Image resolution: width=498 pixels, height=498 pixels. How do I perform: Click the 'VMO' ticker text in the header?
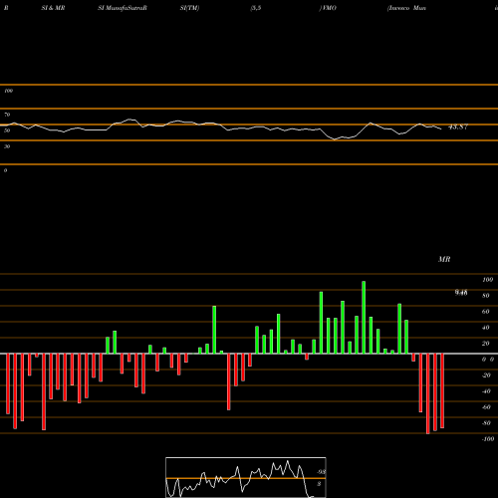pyautogui.click(x=329, y=8)
